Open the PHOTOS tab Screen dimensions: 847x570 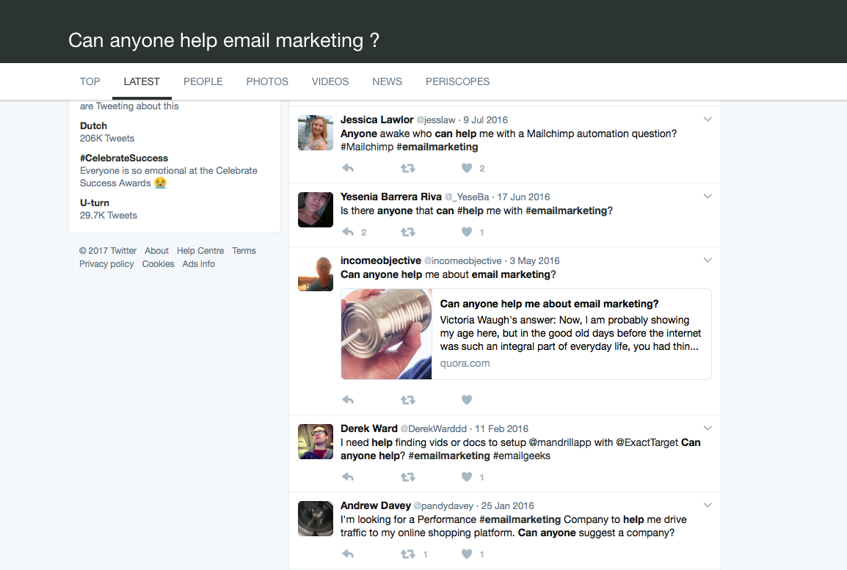pyautogui.click(x=267, y=81)
